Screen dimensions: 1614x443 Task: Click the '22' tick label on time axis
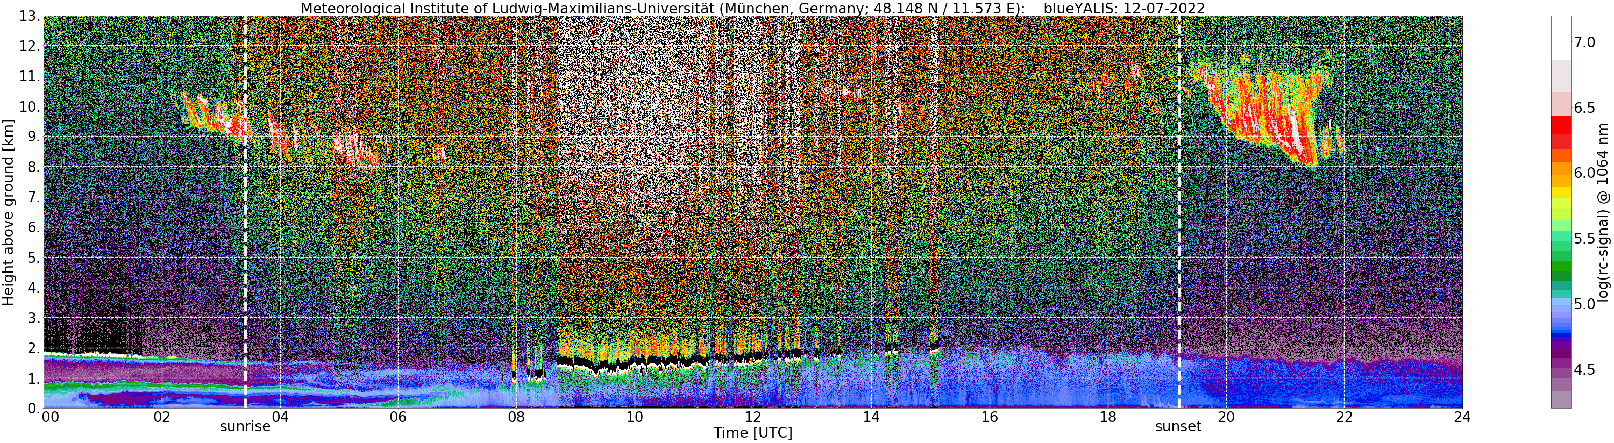pos(1344,417)
